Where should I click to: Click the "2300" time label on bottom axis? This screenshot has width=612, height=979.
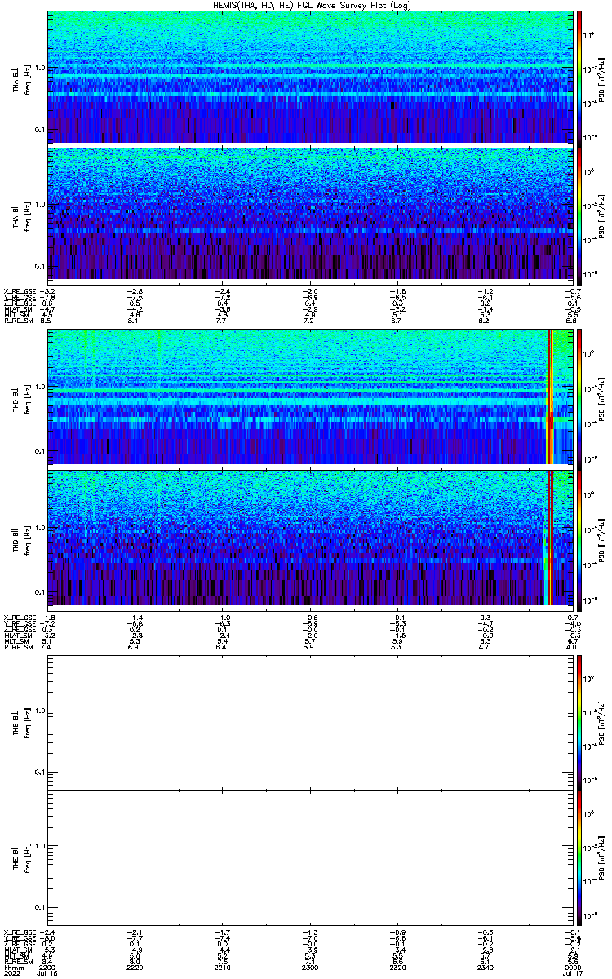[x=310, y=967]
